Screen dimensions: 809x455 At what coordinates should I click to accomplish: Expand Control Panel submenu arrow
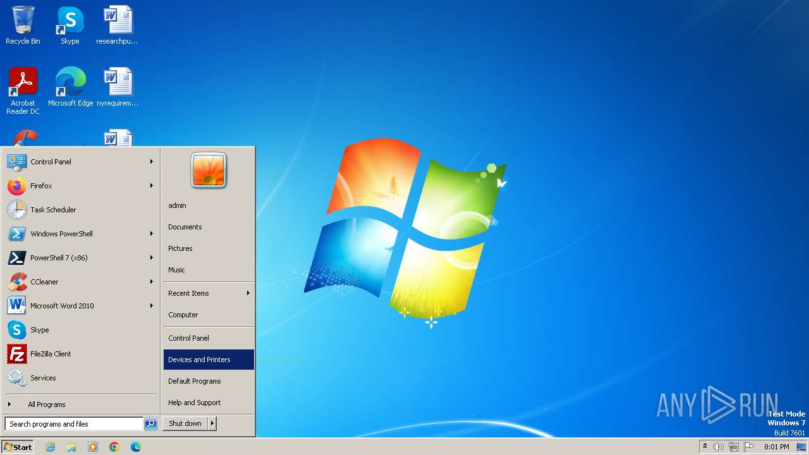tap(152, 162)
